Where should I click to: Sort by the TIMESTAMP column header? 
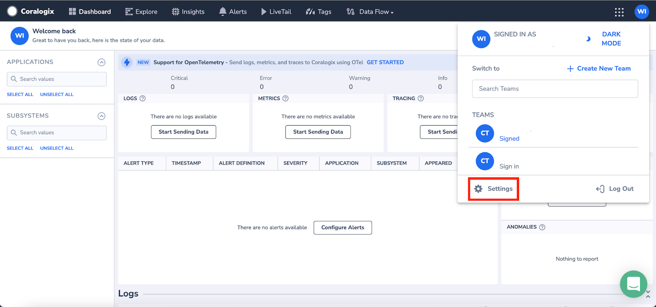point(186,163)
